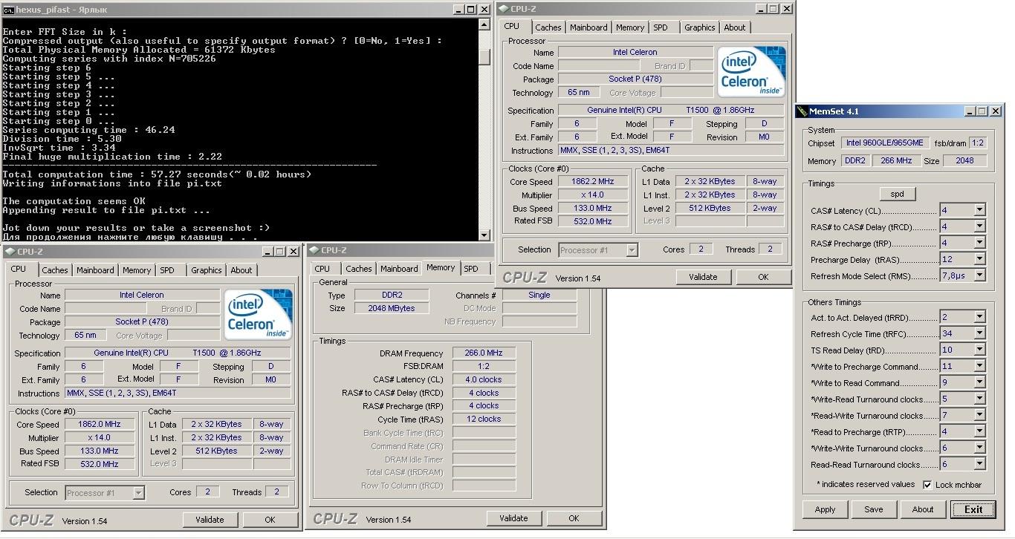Image resolution: width=1015 pixels, height=539 pixels.
Task: Click the hexus_pifast console title bar icon
Action: (8, 10)
